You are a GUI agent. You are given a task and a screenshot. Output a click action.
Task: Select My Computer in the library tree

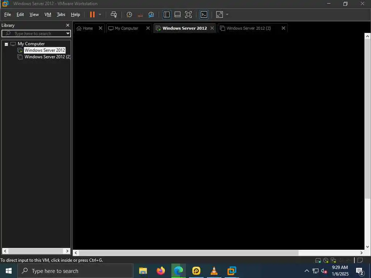pos(31,44)
